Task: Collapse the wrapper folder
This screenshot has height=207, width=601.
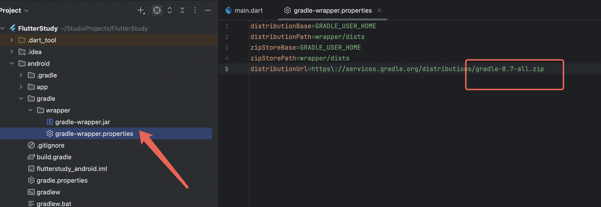Action: (30, 110)
